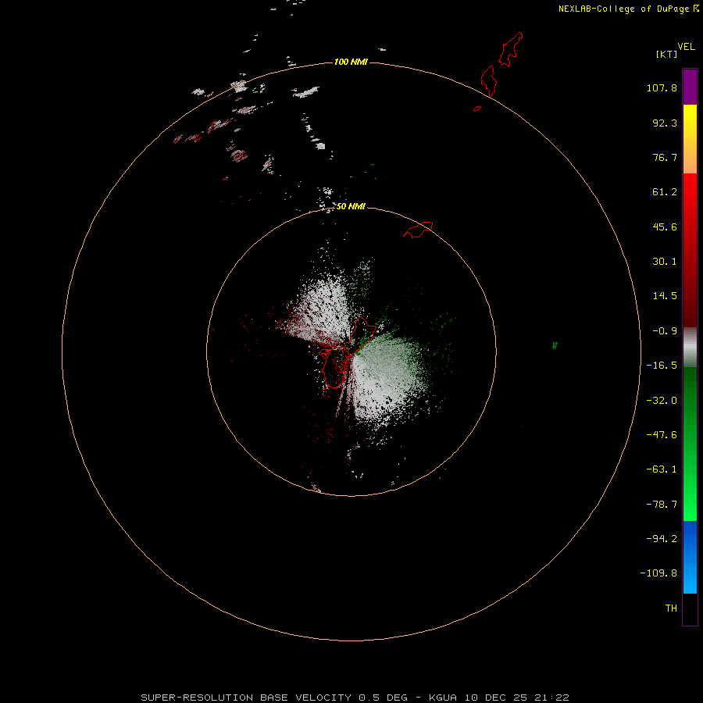Click the red island outline on the 50 NMI ring
This screenshot has width=703, height=703.
coord(418,230)
